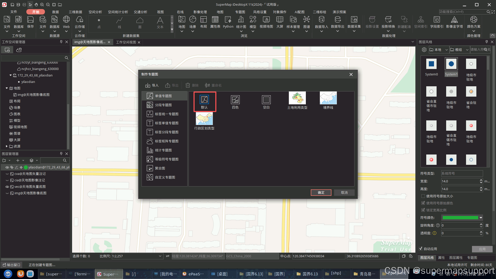
Task: Click the 旋转角度 rotation angle field
Action: click(460, 226)
